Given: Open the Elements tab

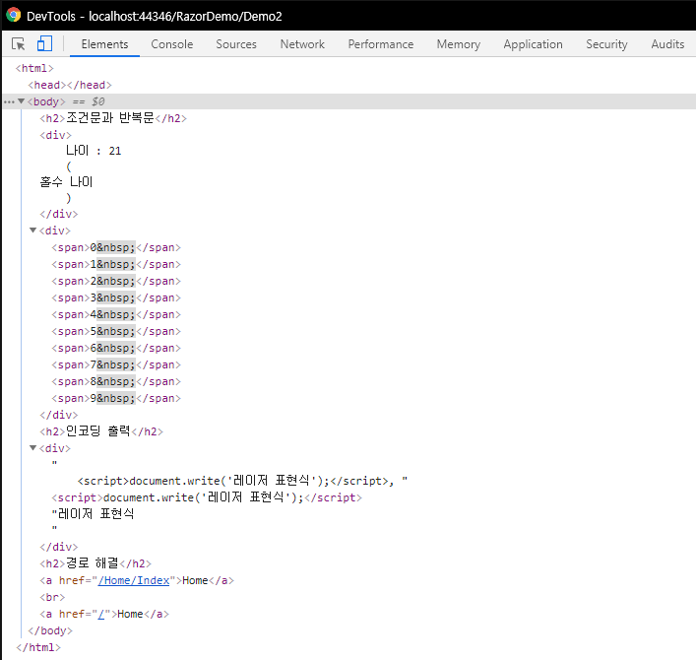Looking at the screenshot, I should pos(104,44).
